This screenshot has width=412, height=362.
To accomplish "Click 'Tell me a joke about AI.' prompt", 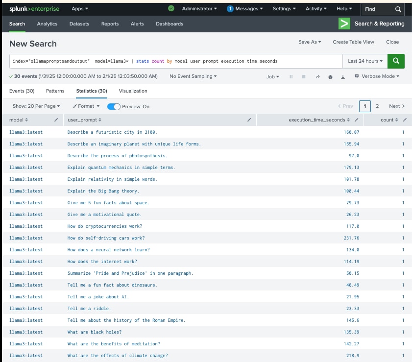I will tap(98, 297).
